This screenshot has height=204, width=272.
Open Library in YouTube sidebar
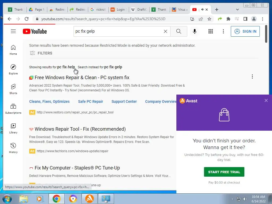click(x=13, y=128)
